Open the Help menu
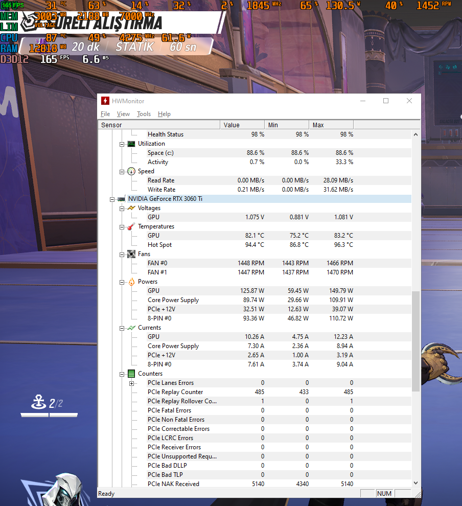This screenshot has height=506, width=462. [164, 114]
